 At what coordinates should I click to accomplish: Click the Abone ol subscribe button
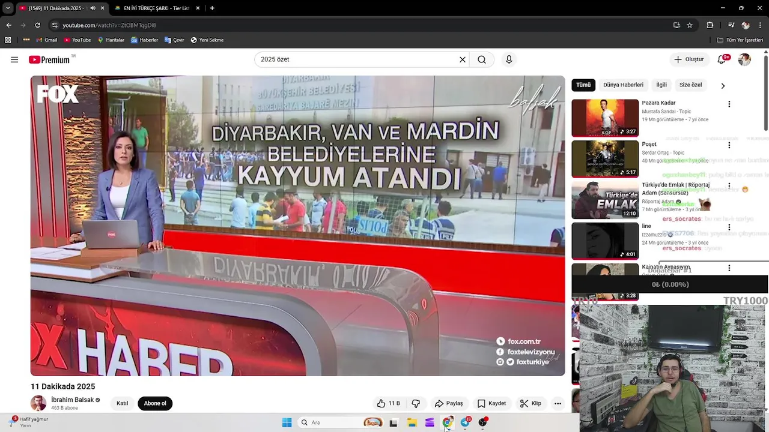point(155,403)
